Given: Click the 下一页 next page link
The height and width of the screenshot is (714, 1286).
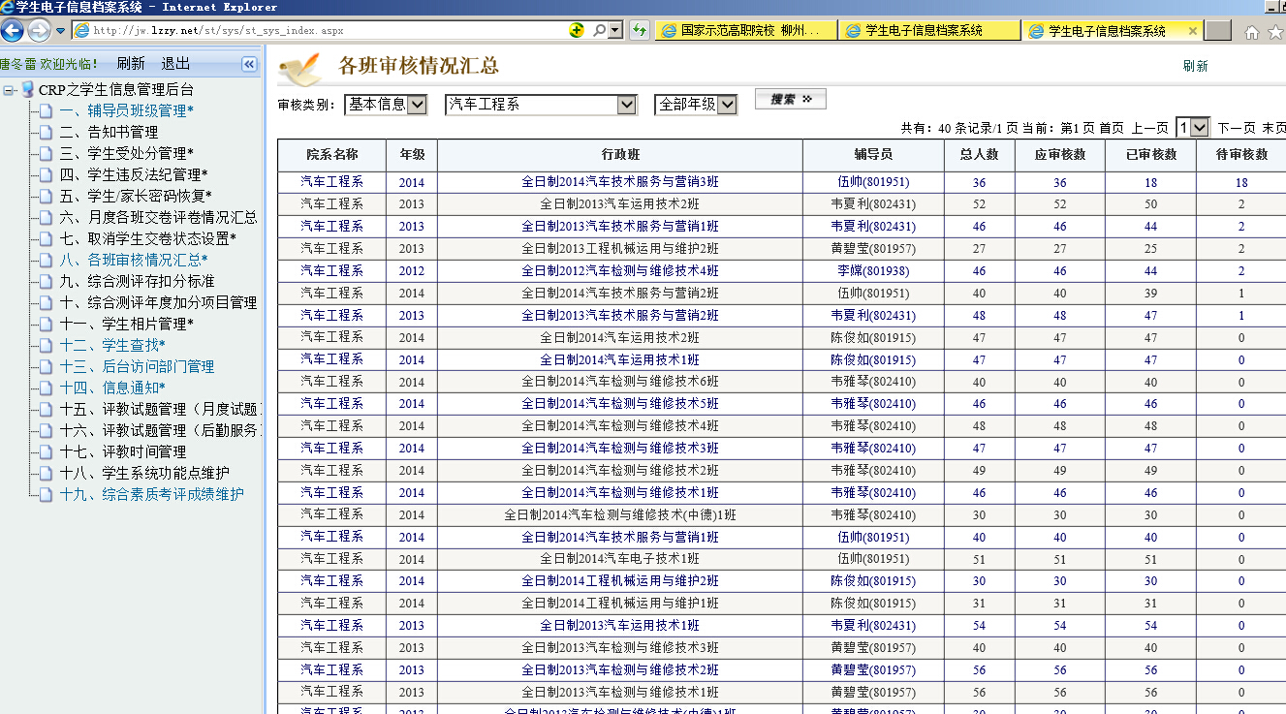Looking at the screenshot, I should coord(1237,128).
